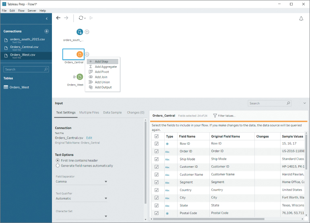Click the plus beside Orders_Central step
The image size is (310, 223).
click(87, 54)
